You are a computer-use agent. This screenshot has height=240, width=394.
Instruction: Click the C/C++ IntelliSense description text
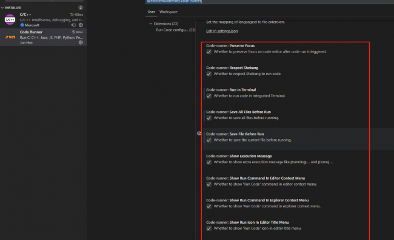click(x=52, y=20)
